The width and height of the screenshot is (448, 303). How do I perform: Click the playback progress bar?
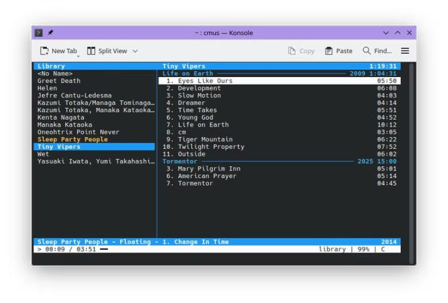(x=104, y=249)
